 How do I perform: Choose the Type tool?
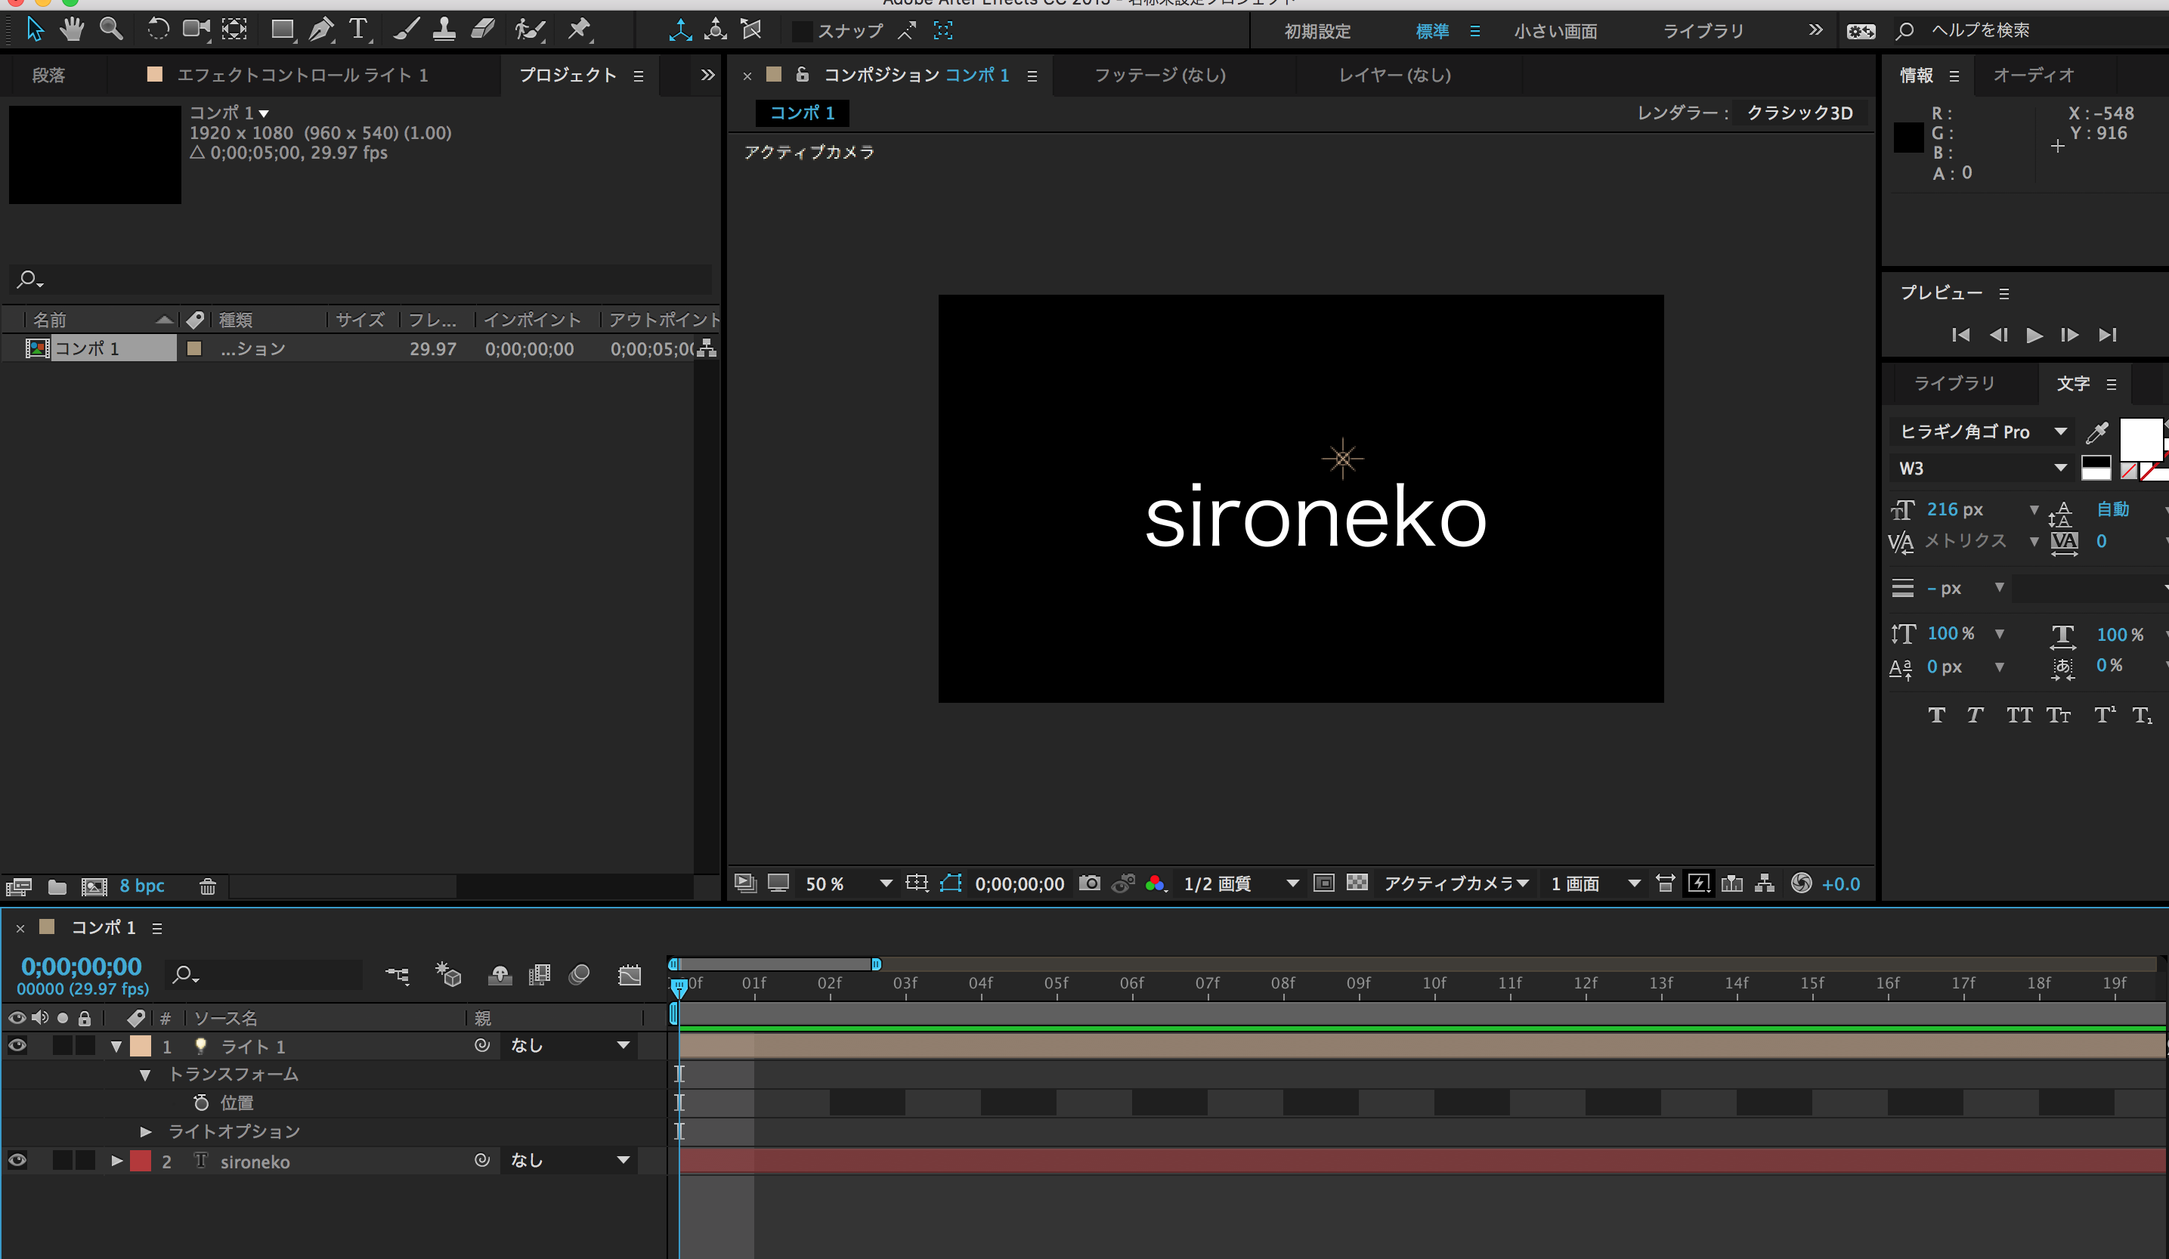[x=358, y=30]
